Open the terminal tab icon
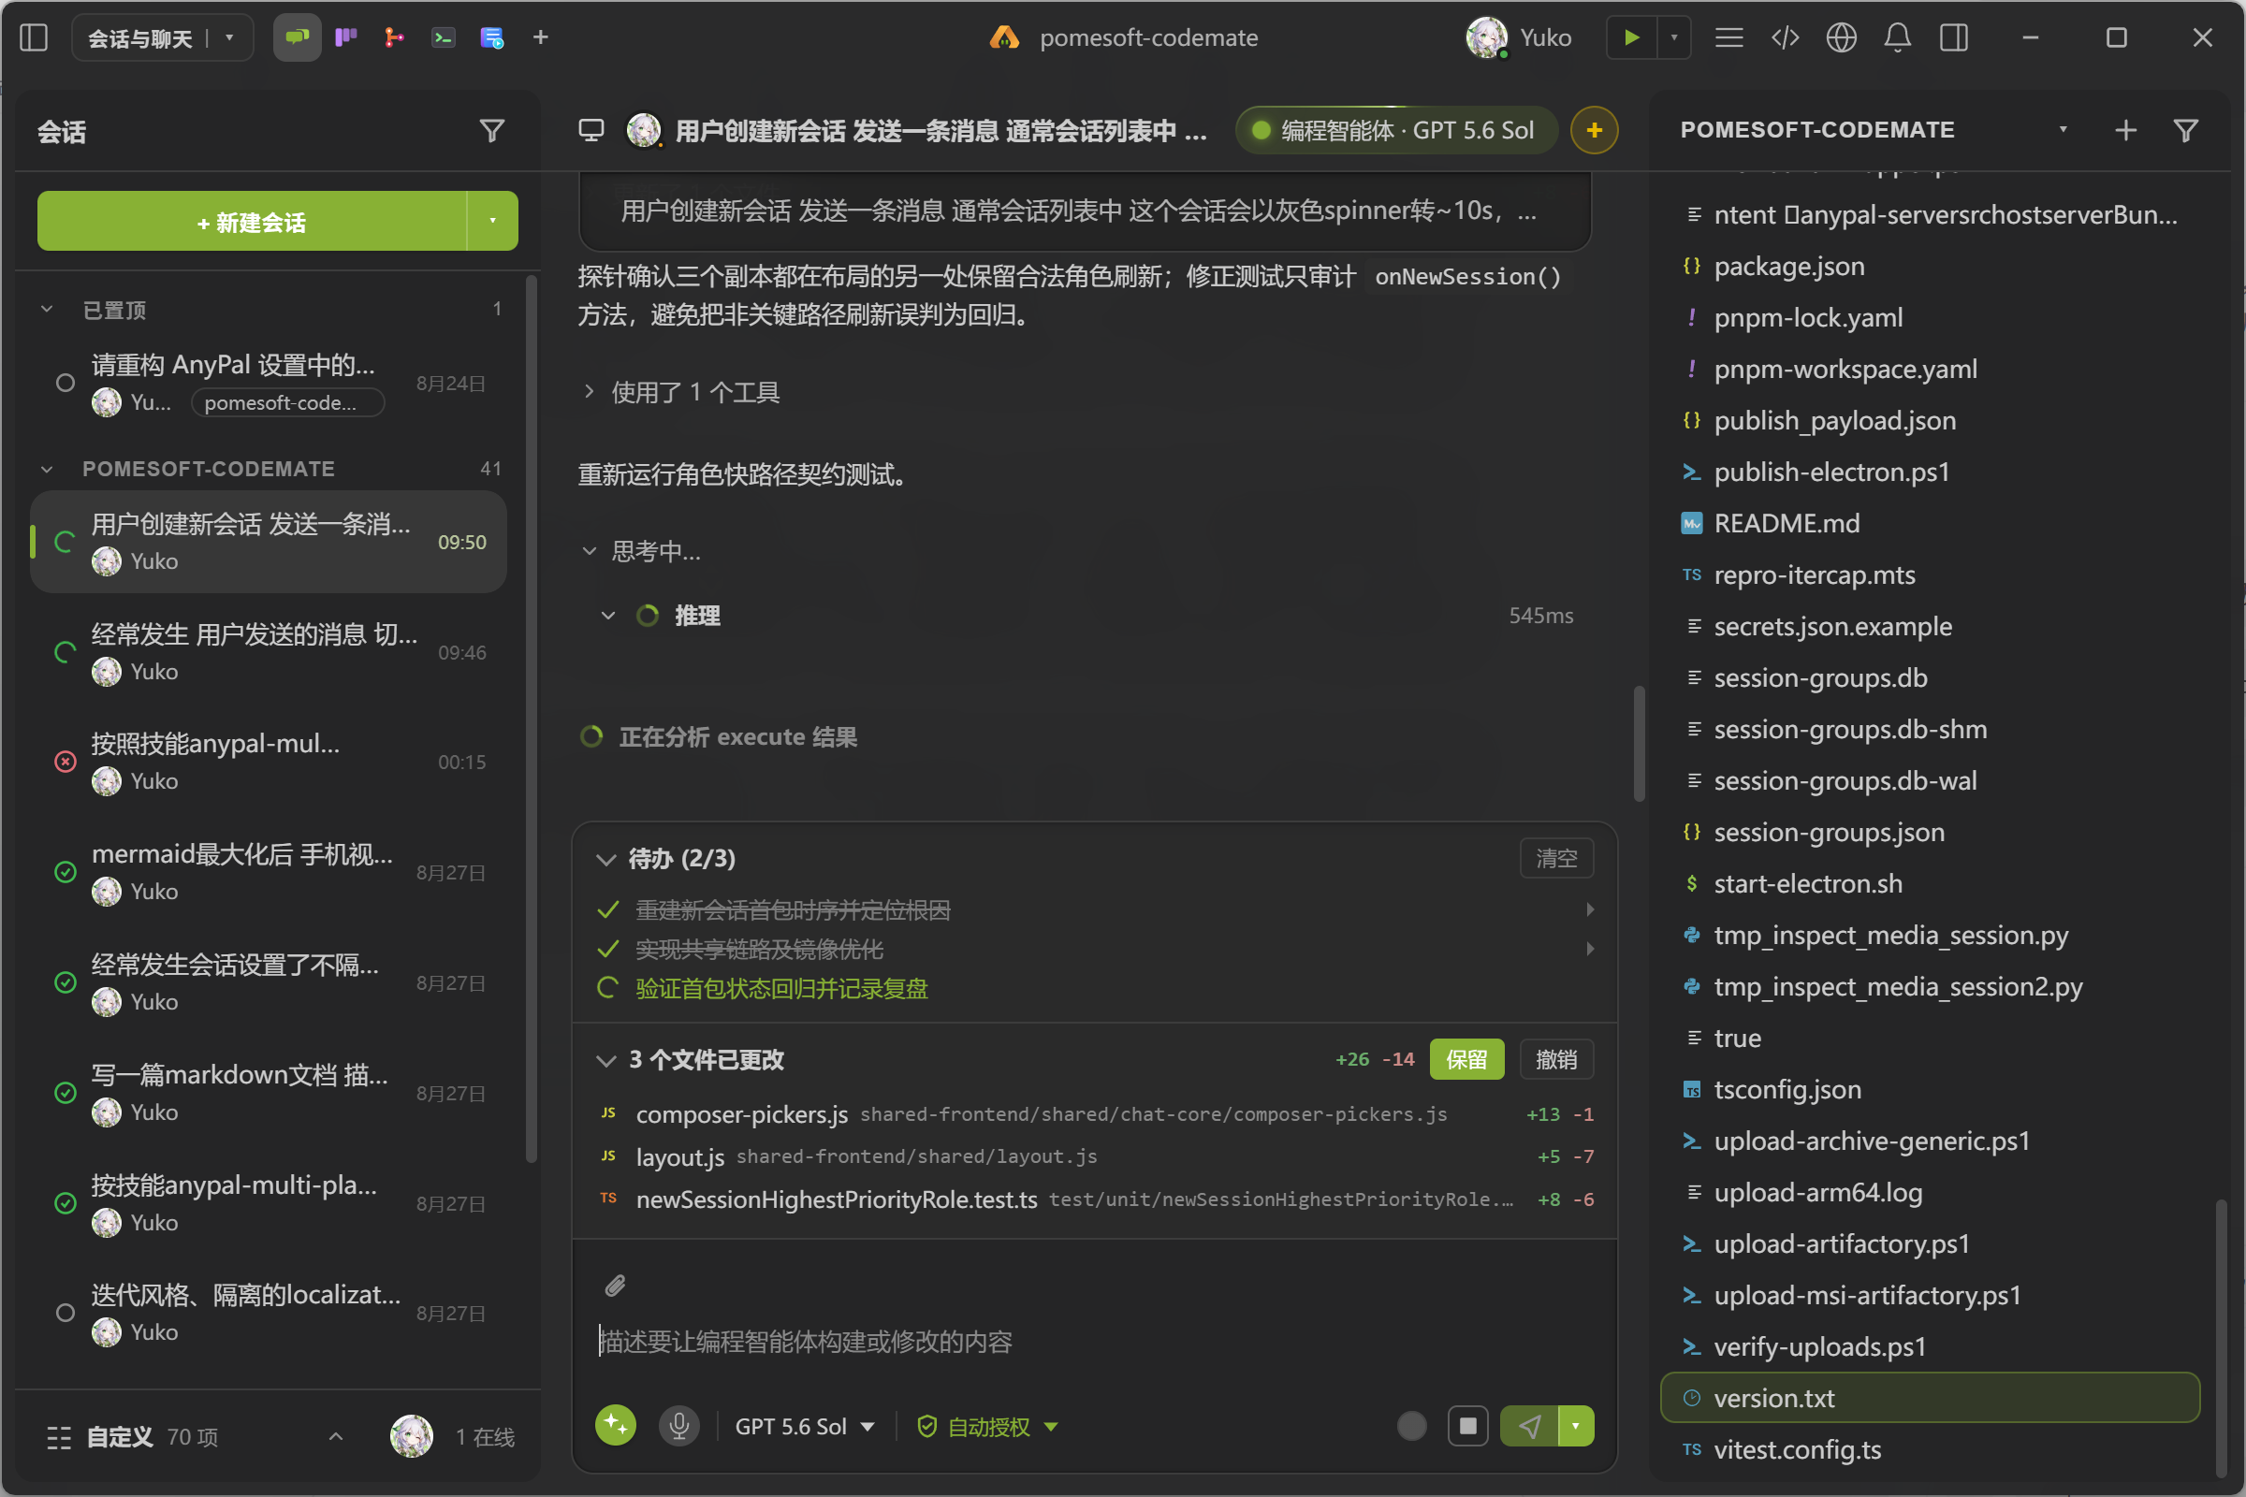 [x=443, y=38]
